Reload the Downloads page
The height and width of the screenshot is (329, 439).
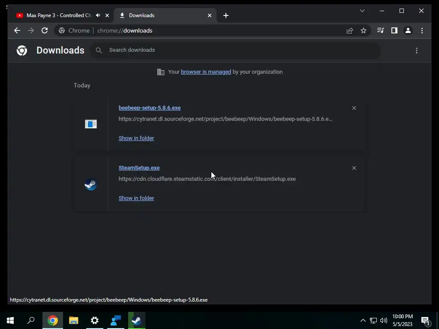[x=45, y=30]
